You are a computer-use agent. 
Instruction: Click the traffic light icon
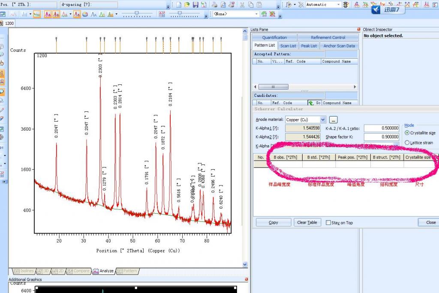(x=346, y=5)
